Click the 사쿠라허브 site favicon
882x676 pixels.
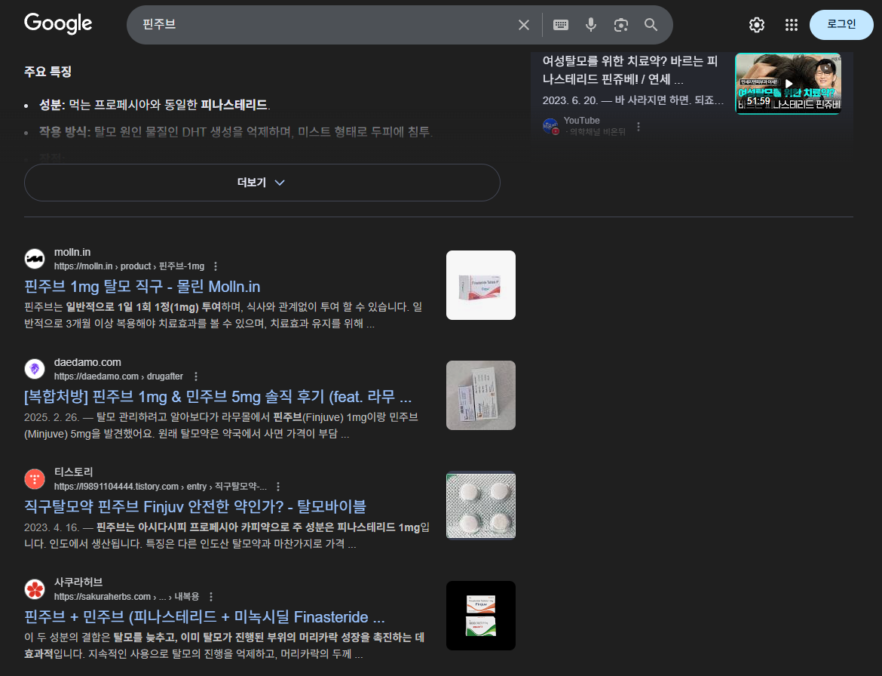pyautogui.click(x=35, y=589)
